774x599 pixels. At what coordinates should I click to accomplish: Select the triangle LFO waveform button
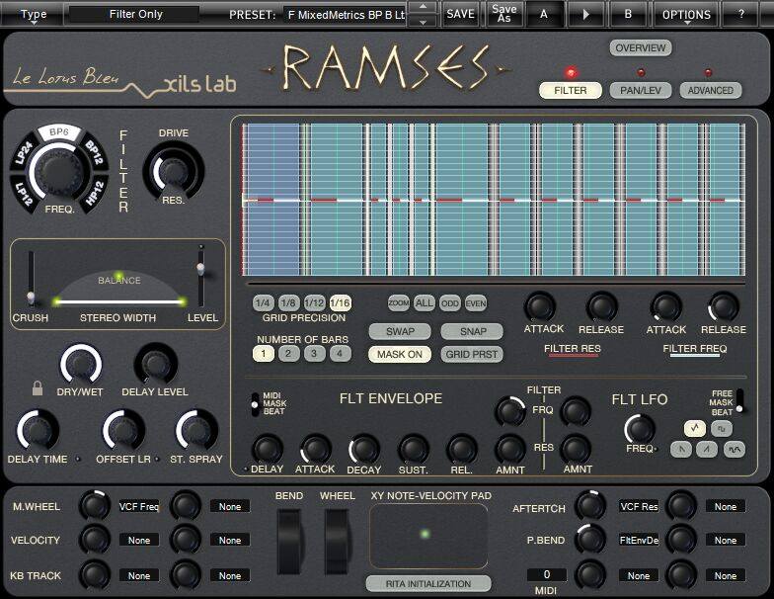click(x=695, y=428)
